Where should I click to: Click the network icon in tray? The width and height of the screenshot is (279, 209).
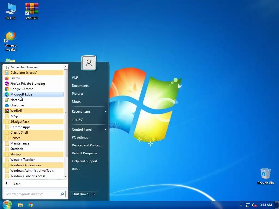click(x=248, y=205)
